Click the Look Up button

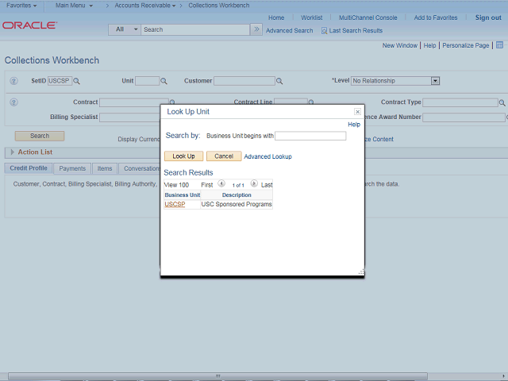(183, 156)
